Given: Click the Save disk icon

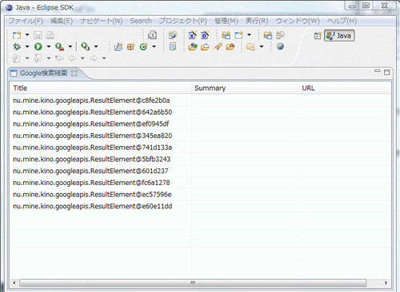Looking at the screenshot, I should 38,35.
